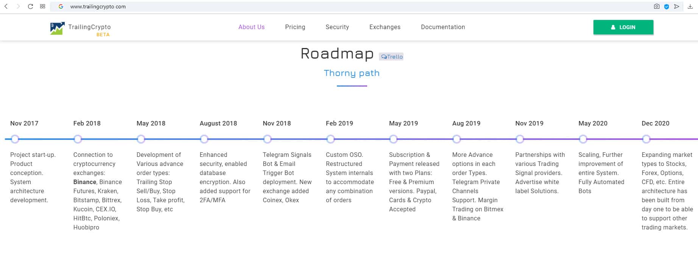Open the browser downloads icon

click(x=690, y=6)
